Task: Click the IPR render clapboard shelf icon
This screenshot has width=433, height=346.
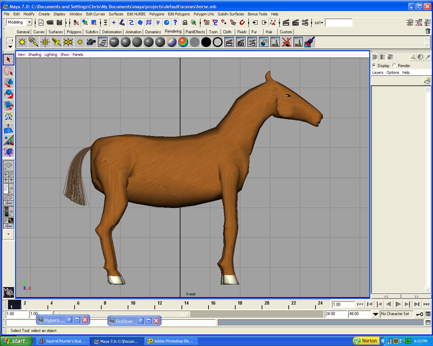Action: (x=241, y=42)
